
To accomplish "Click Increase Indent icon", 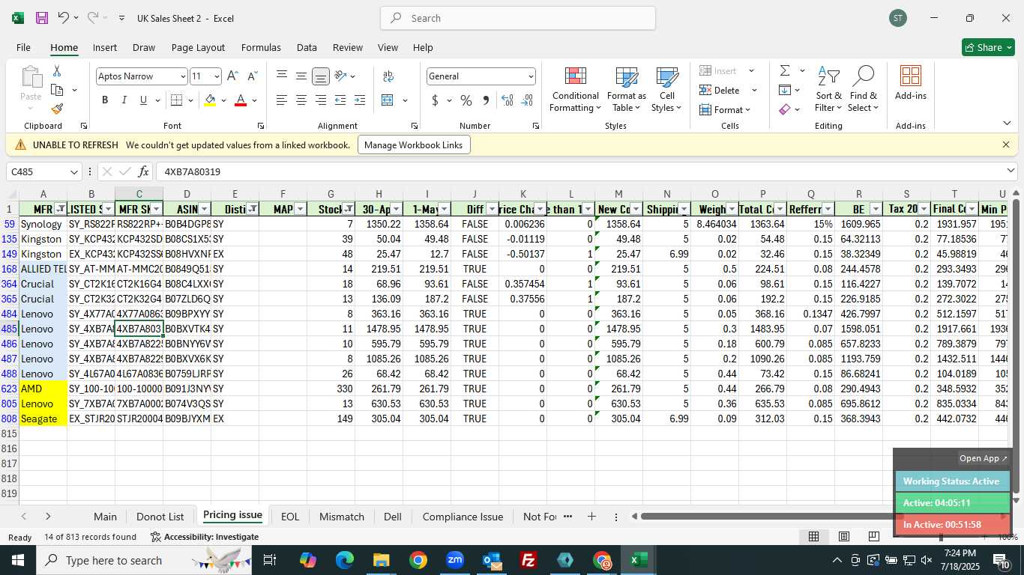I will (360, 100).
